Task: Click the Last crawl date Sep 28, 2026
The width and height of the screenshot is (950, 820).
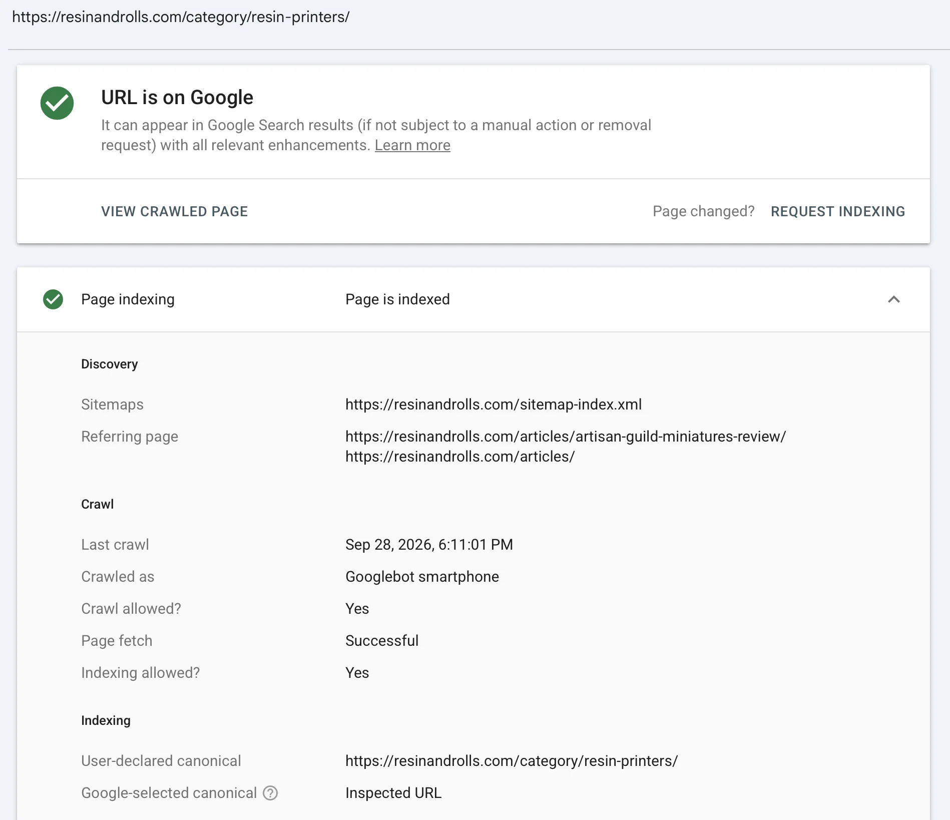Action: click(429, 545)
